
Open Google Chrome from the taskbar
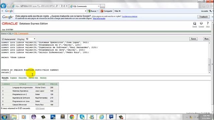point(72,117)
